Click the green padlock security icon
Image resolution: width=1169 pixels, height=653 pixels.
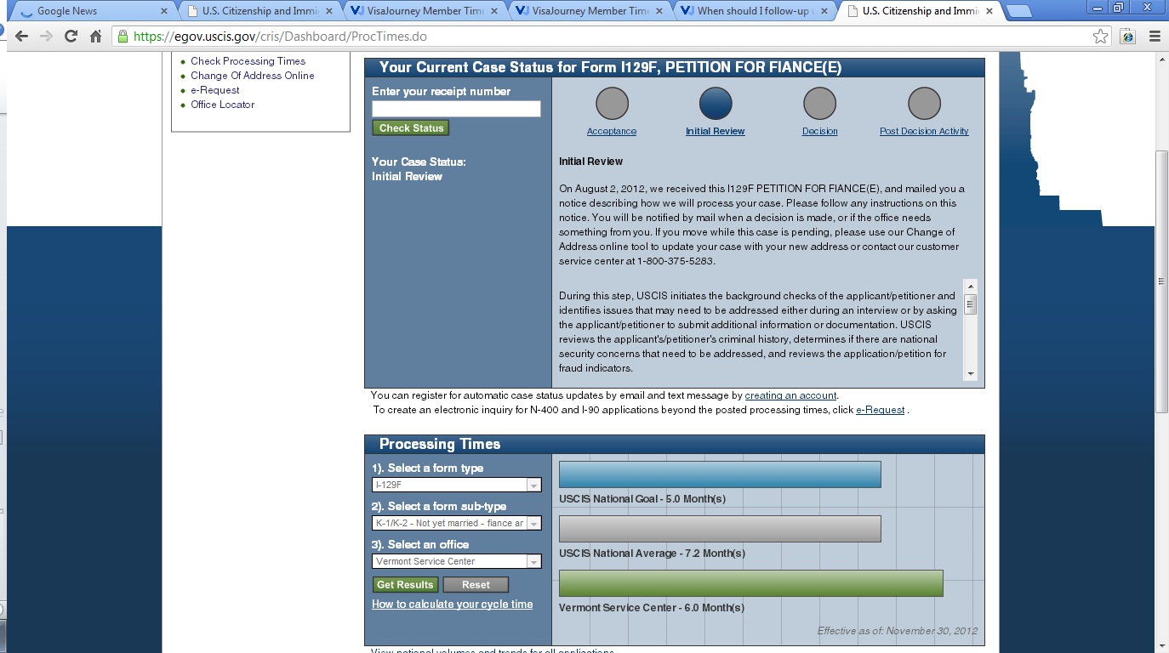[123, 37]
